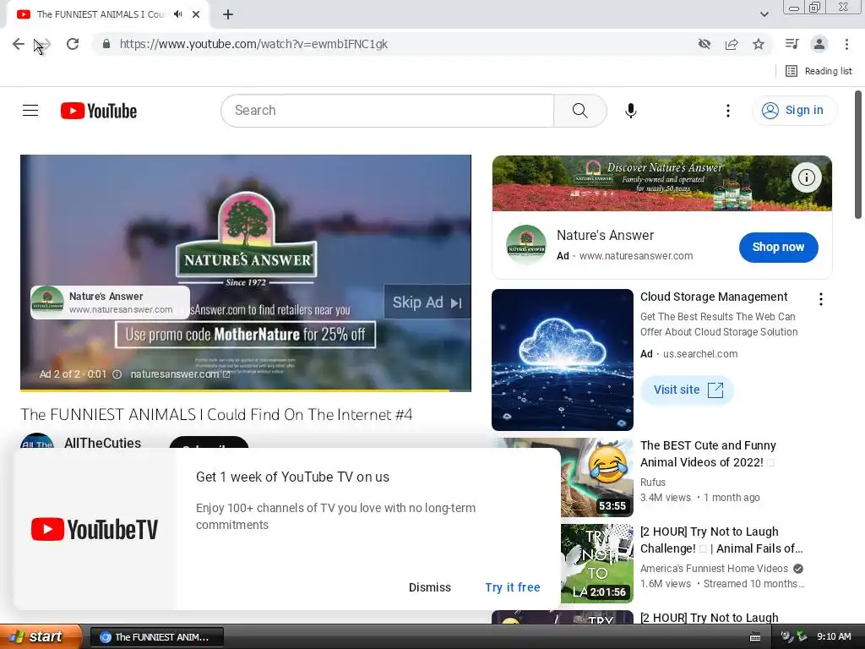Image resolution: width=865 pixels, height=649 pixels.
Task: Search with voice microphone icon
Action: (x=630, y=111)
